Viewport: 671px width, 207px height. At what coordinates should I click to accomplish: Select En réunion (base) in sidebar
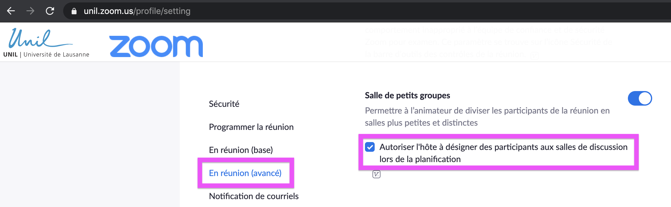[x=241, y=150]
